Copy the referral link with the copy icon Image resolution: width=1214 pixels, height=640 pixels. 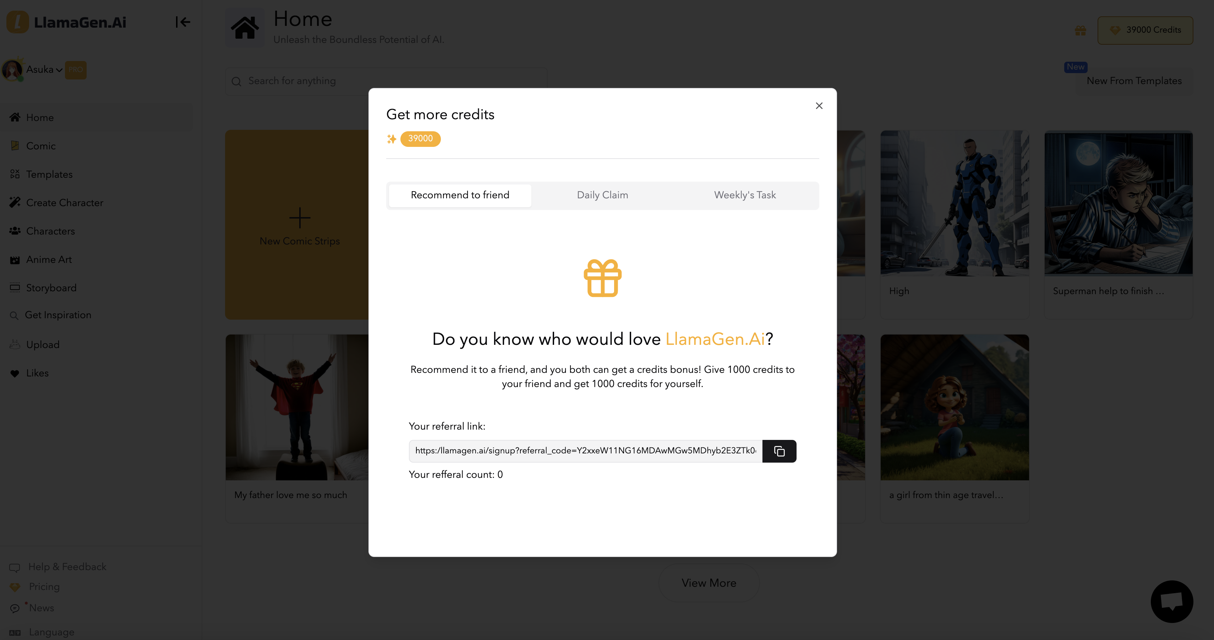tap(779, 451)
